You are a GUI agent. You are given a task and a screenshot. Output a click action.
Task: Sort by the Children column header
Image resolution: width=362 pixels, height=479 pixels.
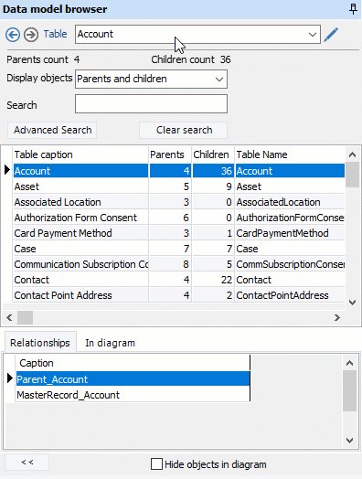coord(213,154)
